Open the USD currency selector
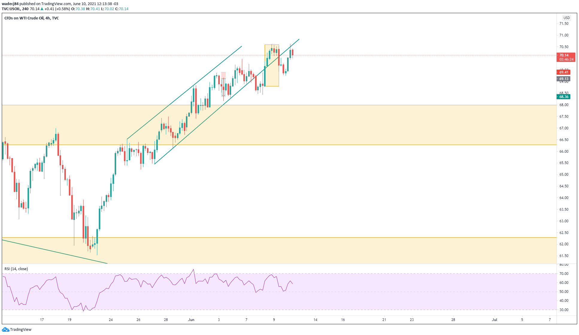579x335 pixels. pyautogui.click(x=566, y=18)
